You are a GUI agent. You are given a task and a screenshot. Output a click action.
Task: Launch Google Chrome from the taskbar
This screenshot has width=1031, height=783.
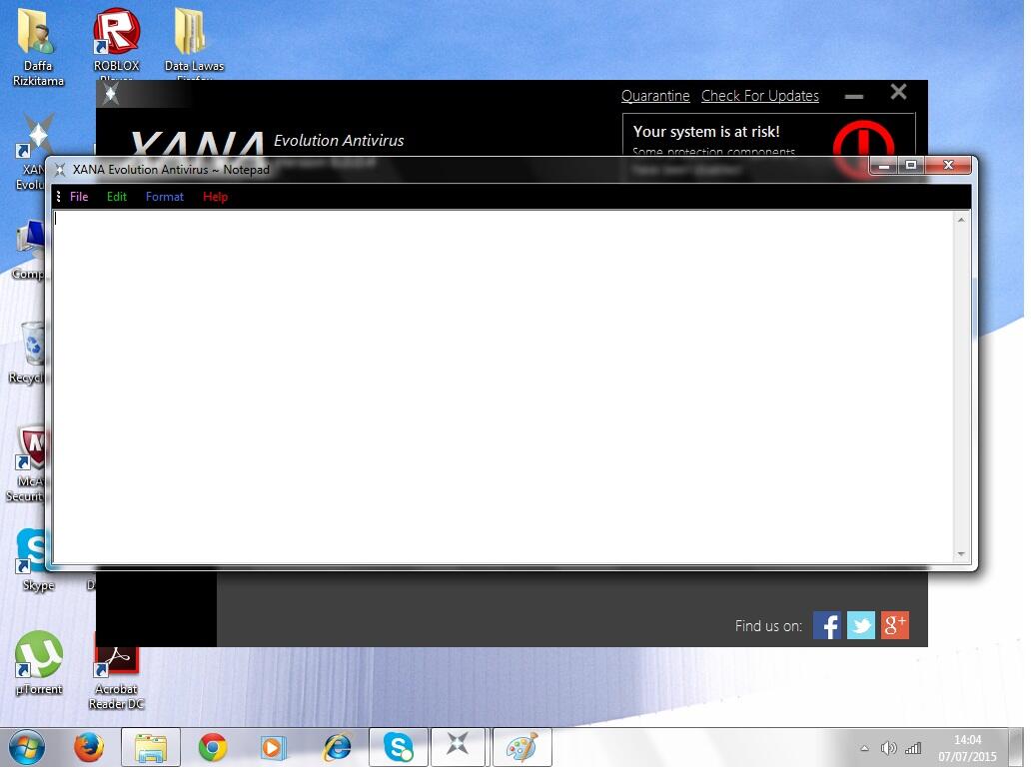point(213,747)
